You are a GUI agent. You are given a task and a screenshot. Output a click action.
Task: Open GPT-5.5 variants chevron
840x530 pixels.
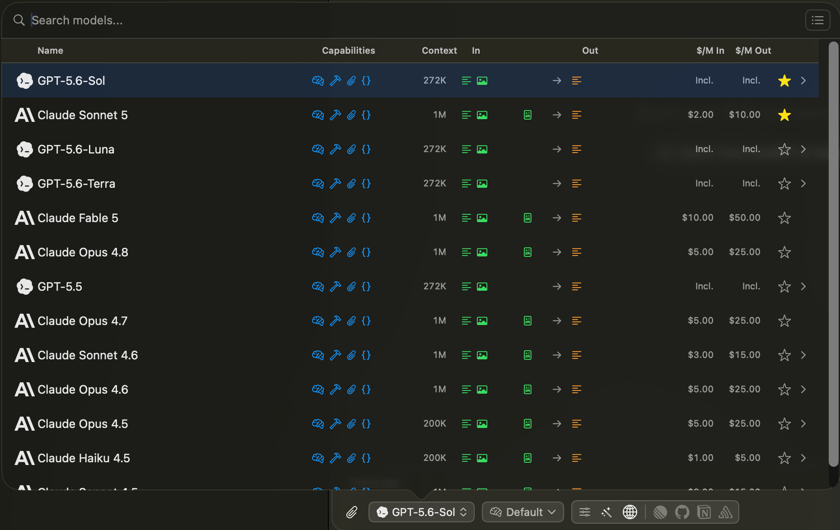[803, 286]
